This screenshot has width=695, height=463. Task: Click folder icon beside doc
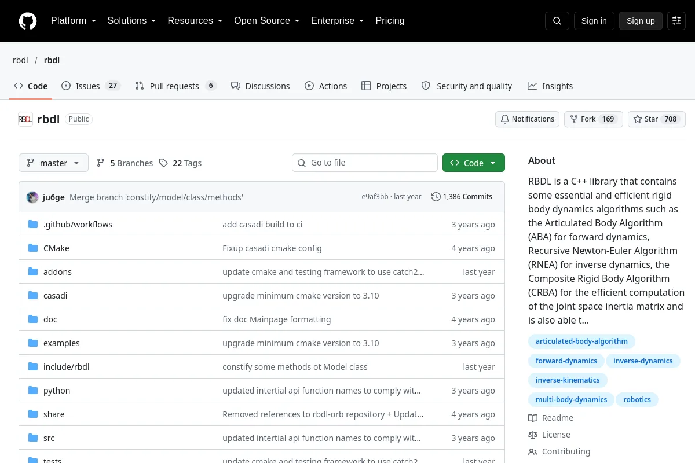[x=33, y=319]
